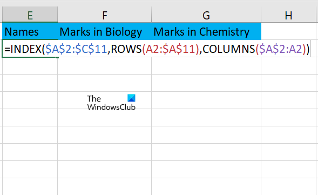Select column H header
Viewport: 318px width, 195px height.
click(x=289, y=15)
